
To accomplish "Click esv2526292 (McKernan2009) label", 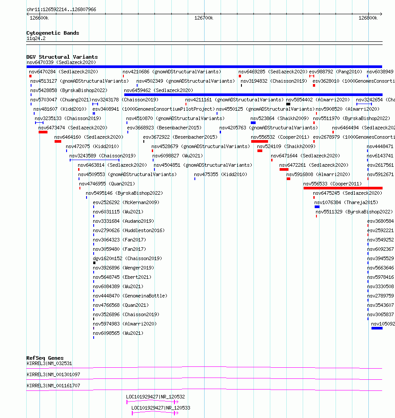I will (x=126, y=202).
